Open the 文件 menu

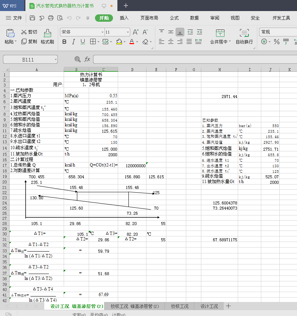pos(14,18)
